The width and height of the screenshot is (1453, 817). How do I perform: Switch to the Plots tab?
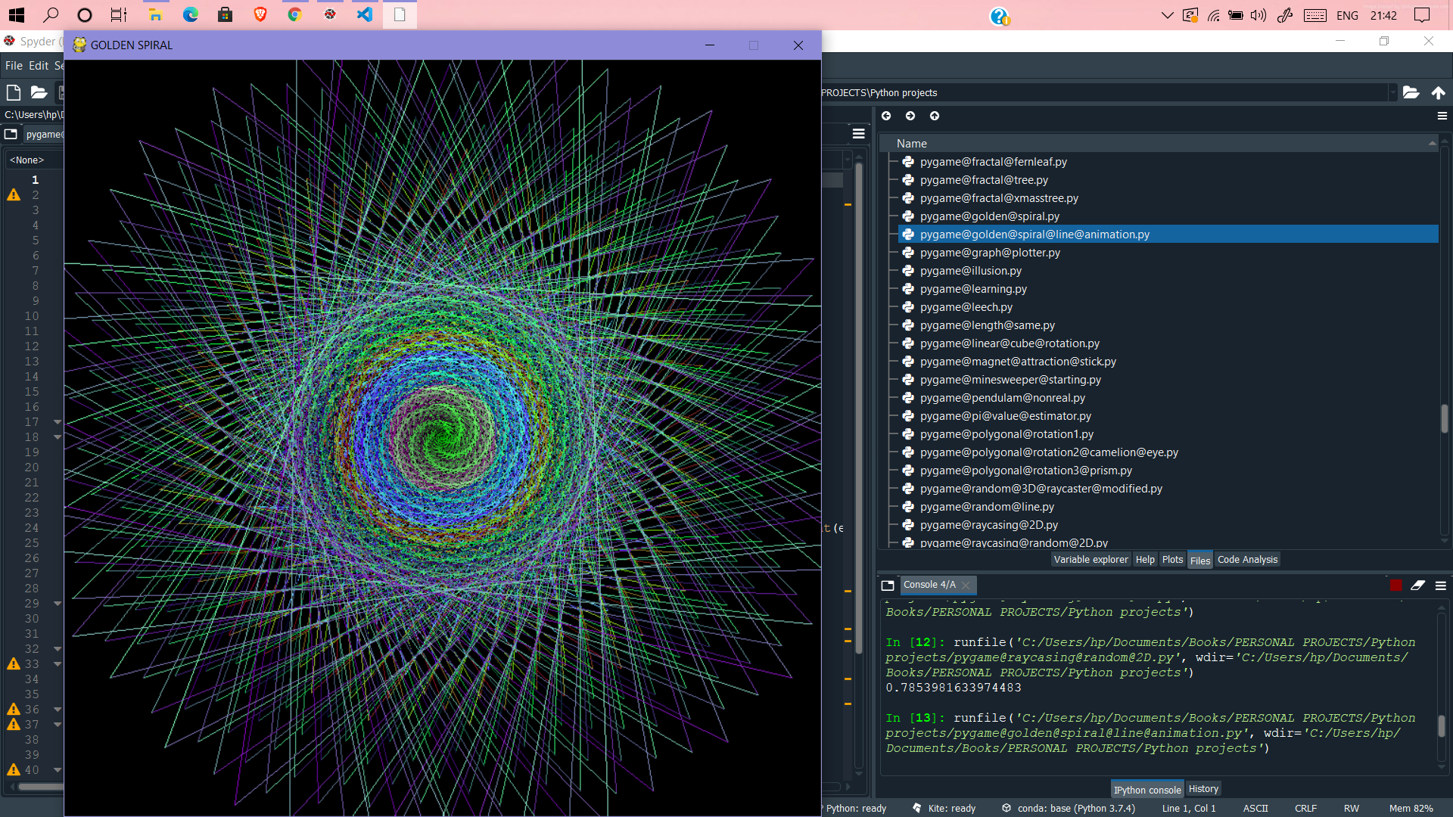point(1172,560)
